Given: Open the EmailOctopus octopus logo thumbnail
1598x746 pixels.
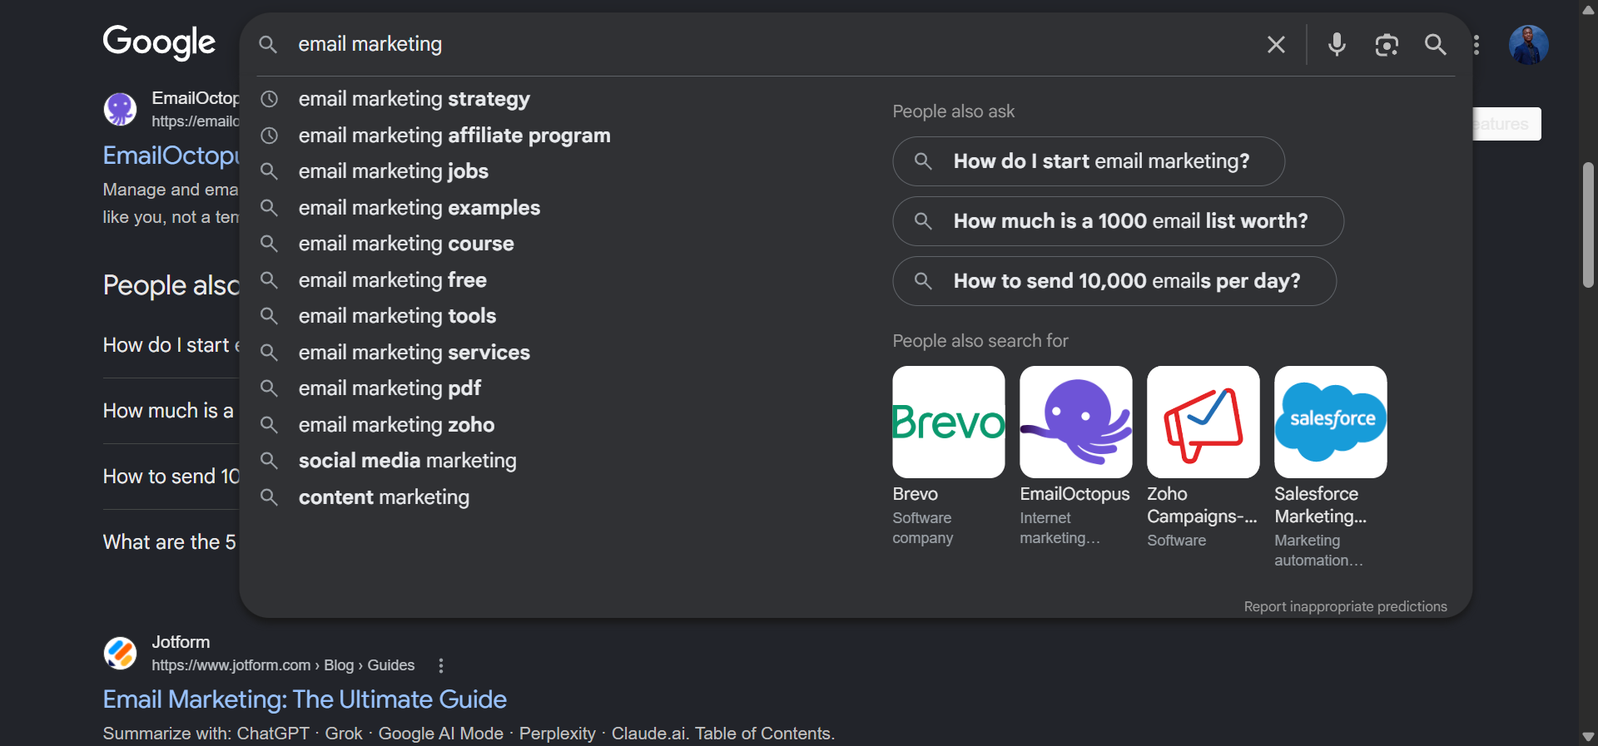Looking at the screenshot, I should click(1076, 422).
